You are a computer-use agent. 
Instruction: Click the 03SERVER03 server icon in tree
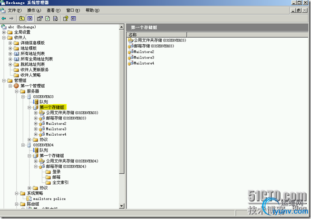point(29,97)
